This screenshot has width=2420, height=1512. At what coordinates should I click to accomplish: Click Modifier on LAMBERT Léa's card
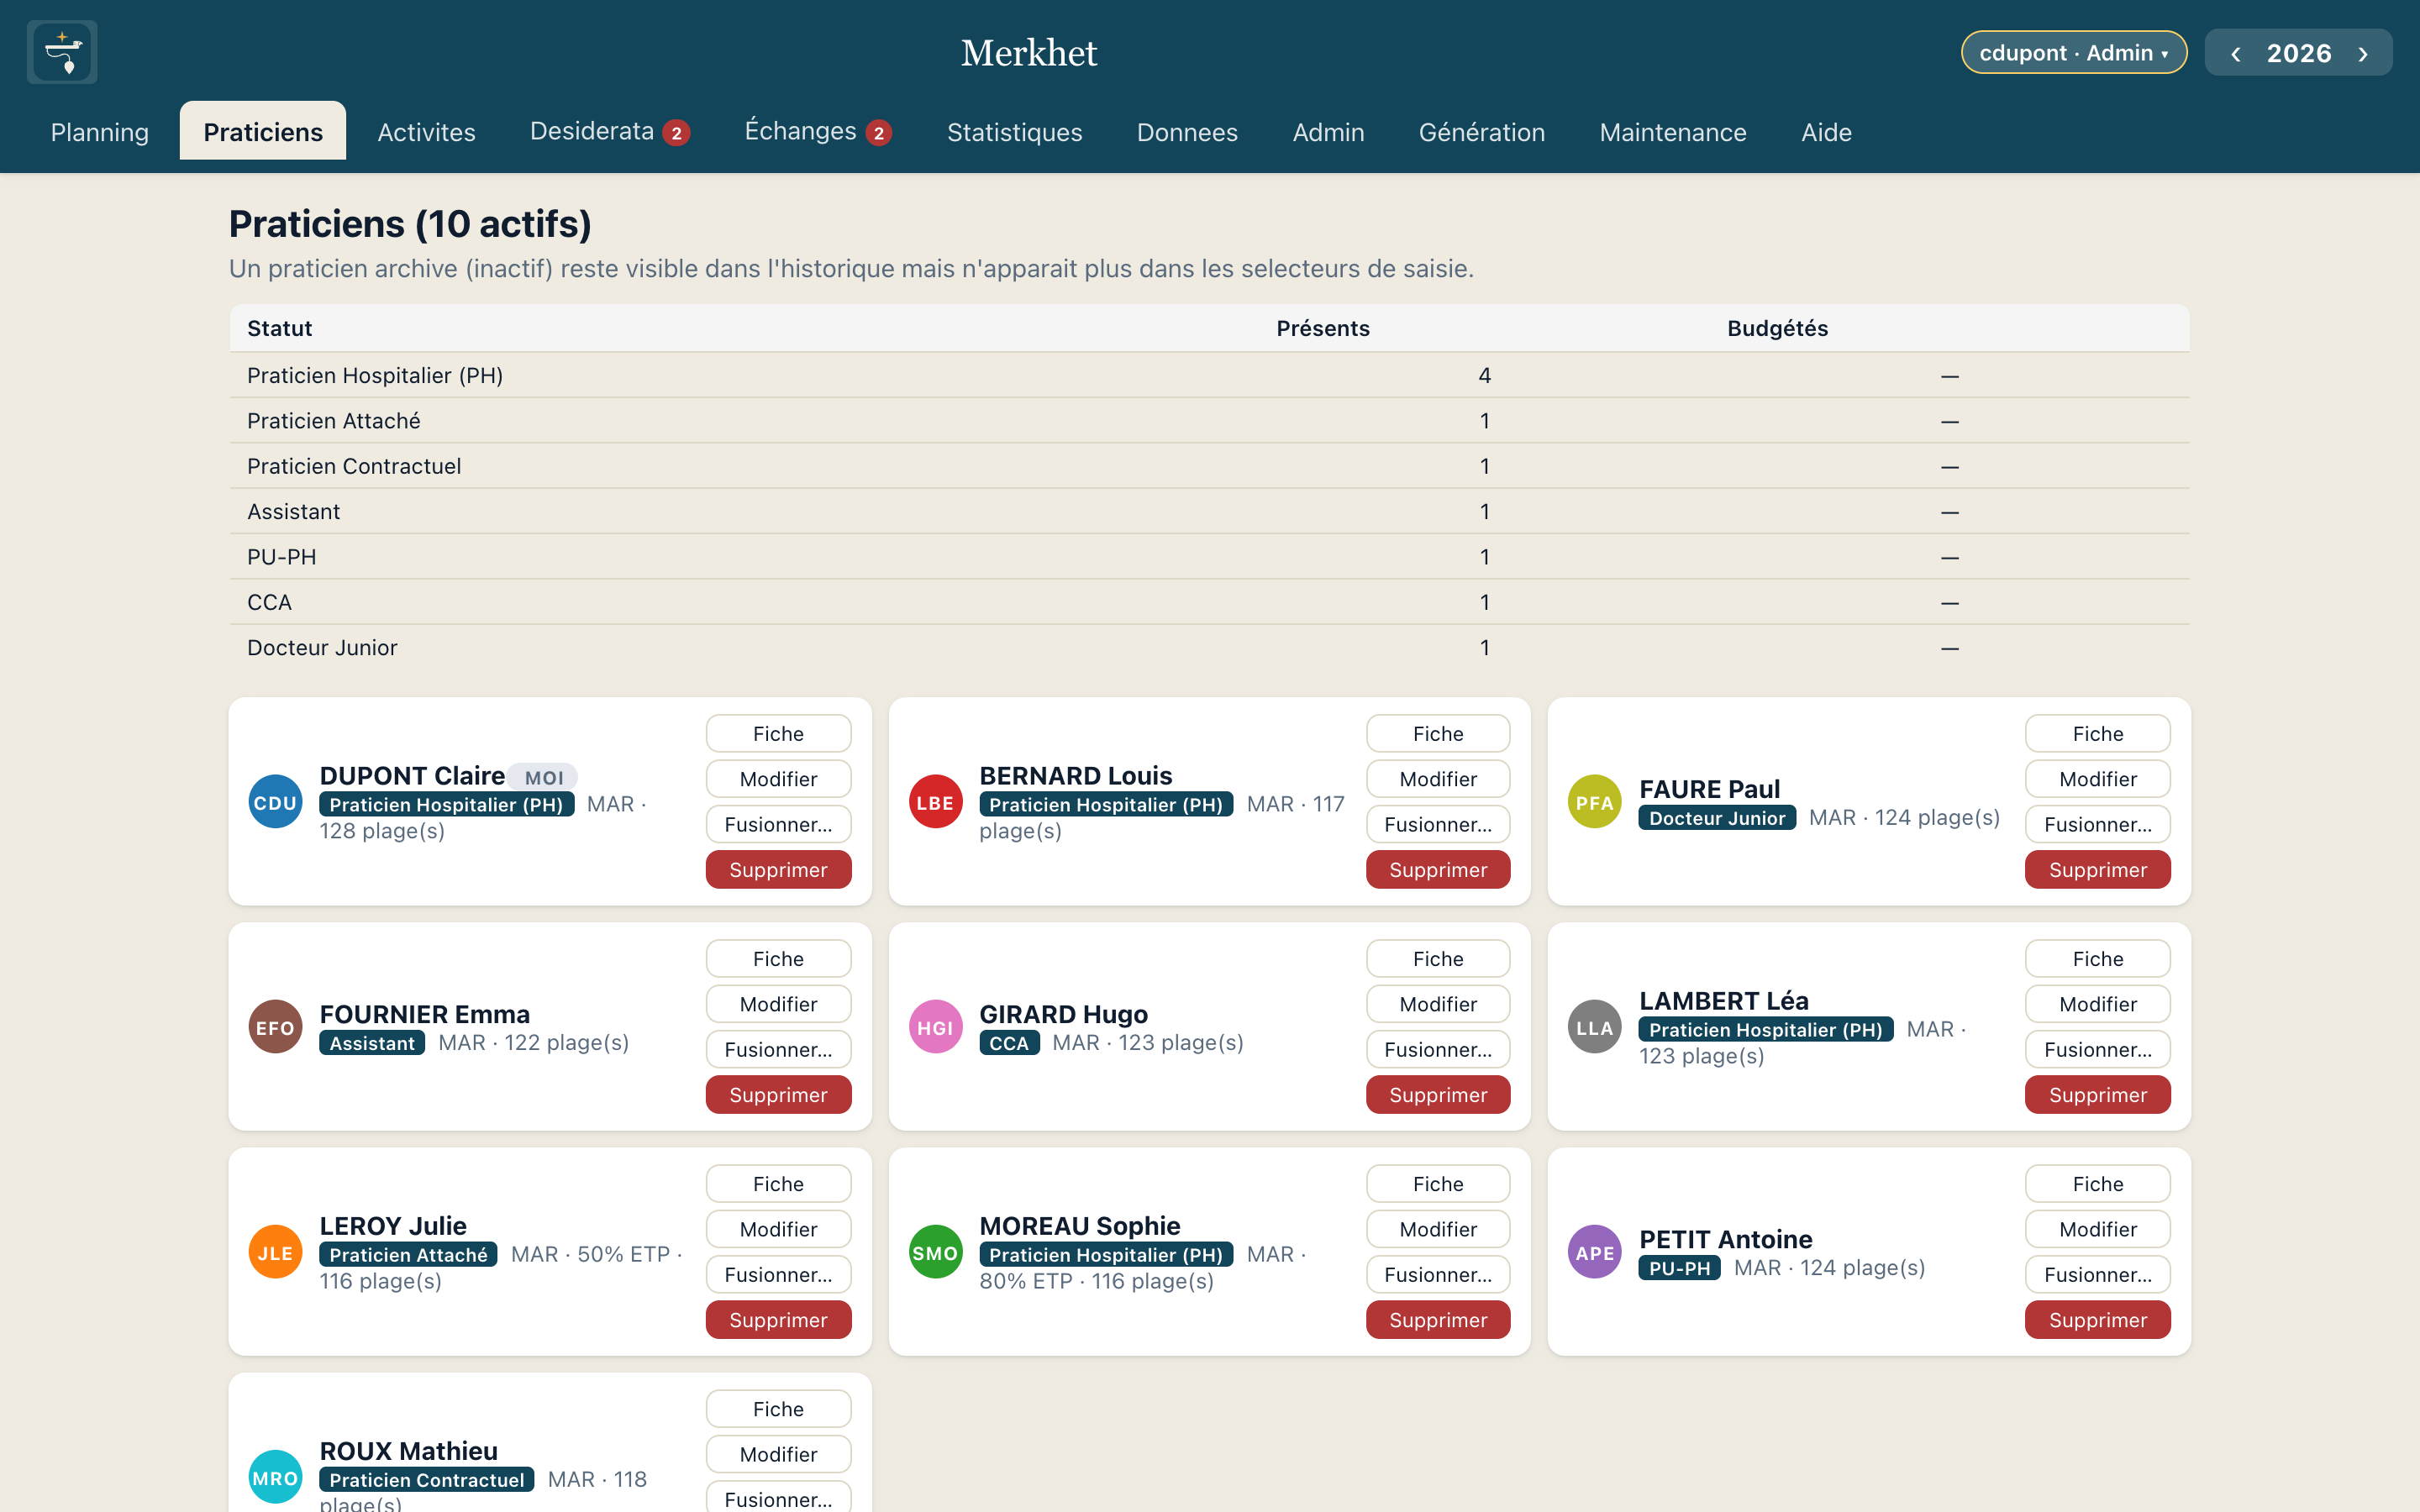tap(2097, 1003)
